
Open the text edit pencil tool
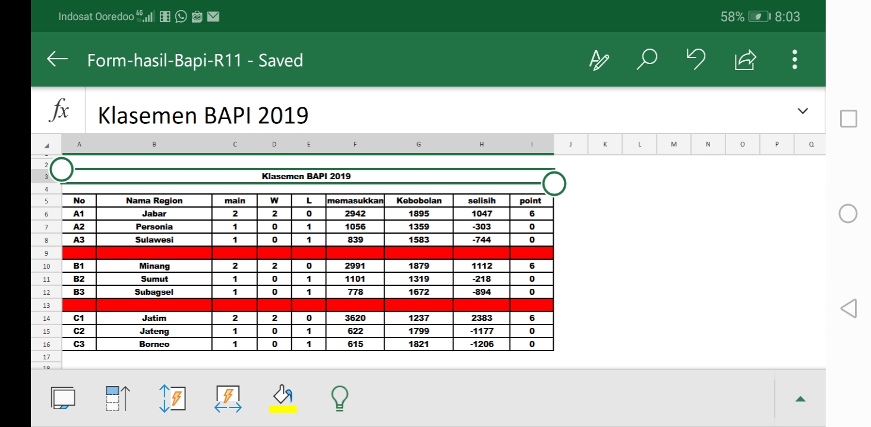599,60
